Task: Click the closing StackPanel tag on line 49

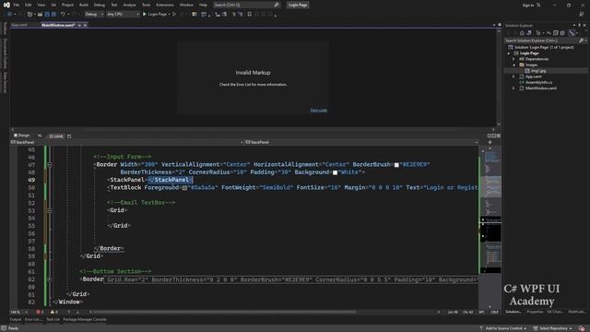Action: [x=171, y=180]
